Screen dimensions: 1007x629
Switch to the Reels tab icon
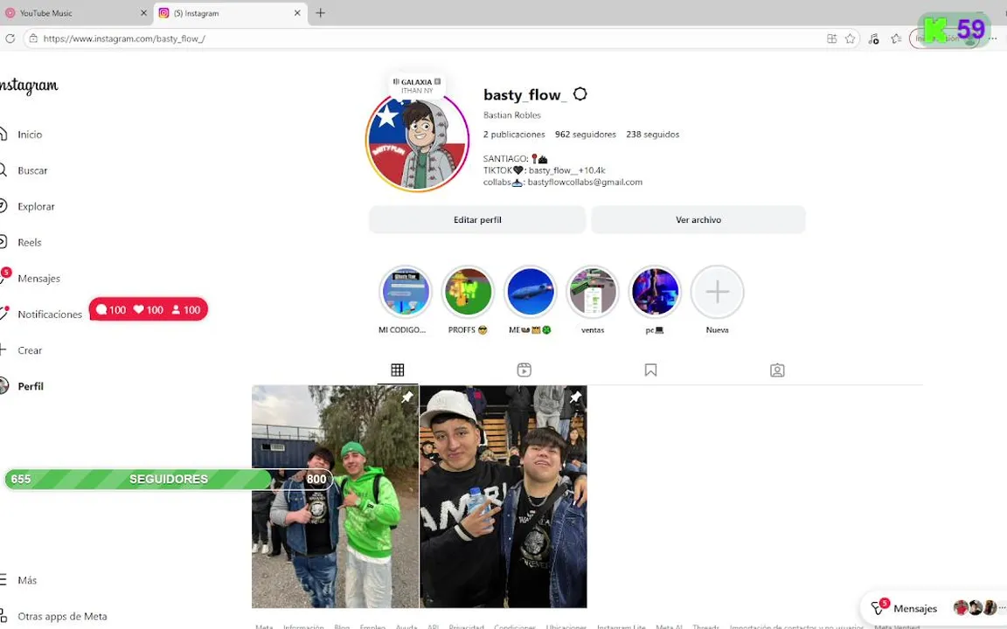coord(524,370)
